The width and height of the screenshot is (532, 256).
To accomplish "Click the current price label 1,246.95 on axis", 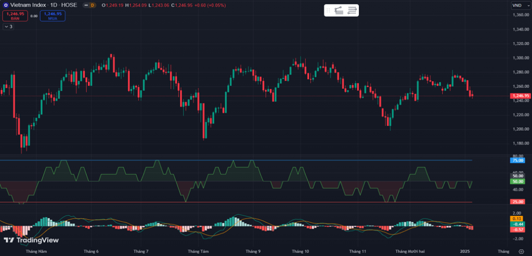I will [521, 96].
